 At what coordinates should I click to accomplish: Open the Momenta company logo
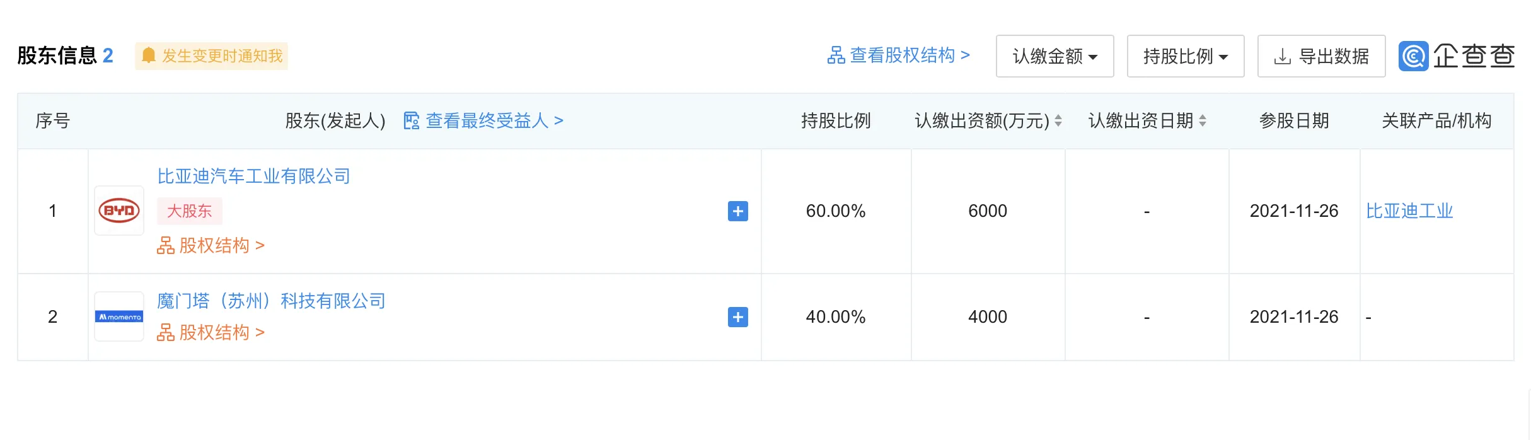point(119,316)
